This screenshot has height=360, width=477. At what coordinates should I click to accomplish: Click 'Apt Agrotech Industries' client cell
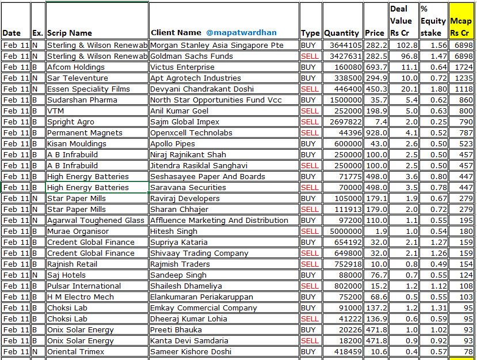coord(224,78)
